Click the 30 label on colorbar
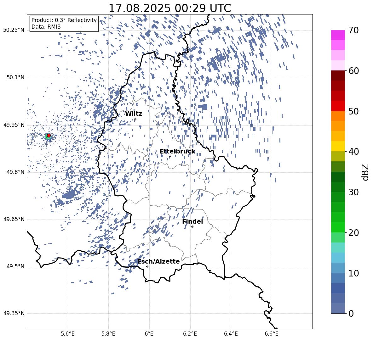 click(353, 192)
